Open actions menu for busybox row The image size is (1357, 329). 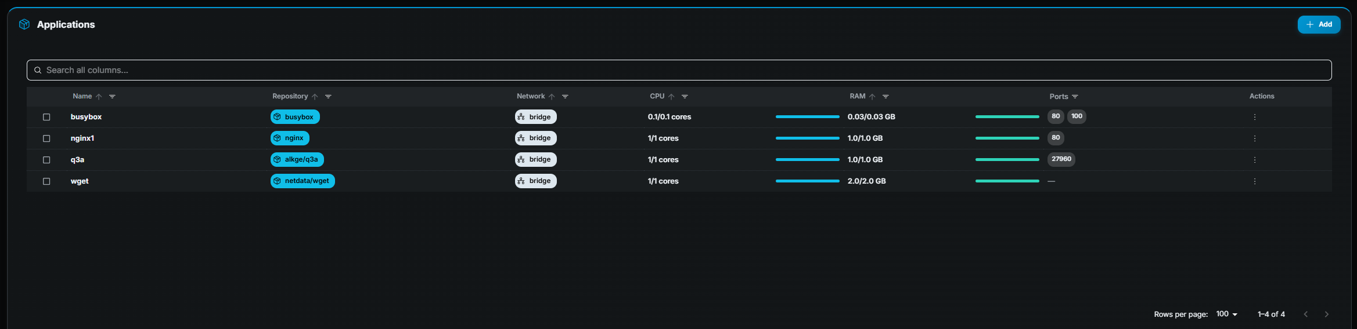[x=1254, y=117]
